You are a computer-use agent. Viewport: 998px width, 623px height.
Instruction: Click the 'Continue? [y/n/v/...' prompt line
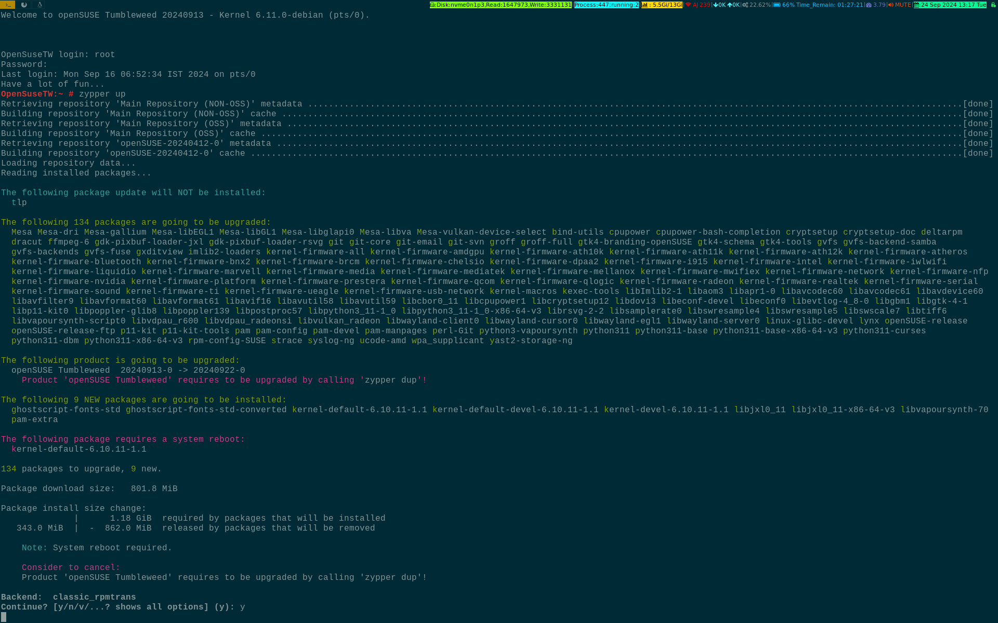tap(123, 607)
